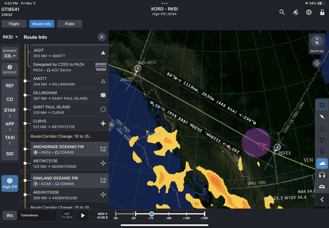Open the search magnifier in top bar
The height and width of the screenshot is (228, 329).
282,12
